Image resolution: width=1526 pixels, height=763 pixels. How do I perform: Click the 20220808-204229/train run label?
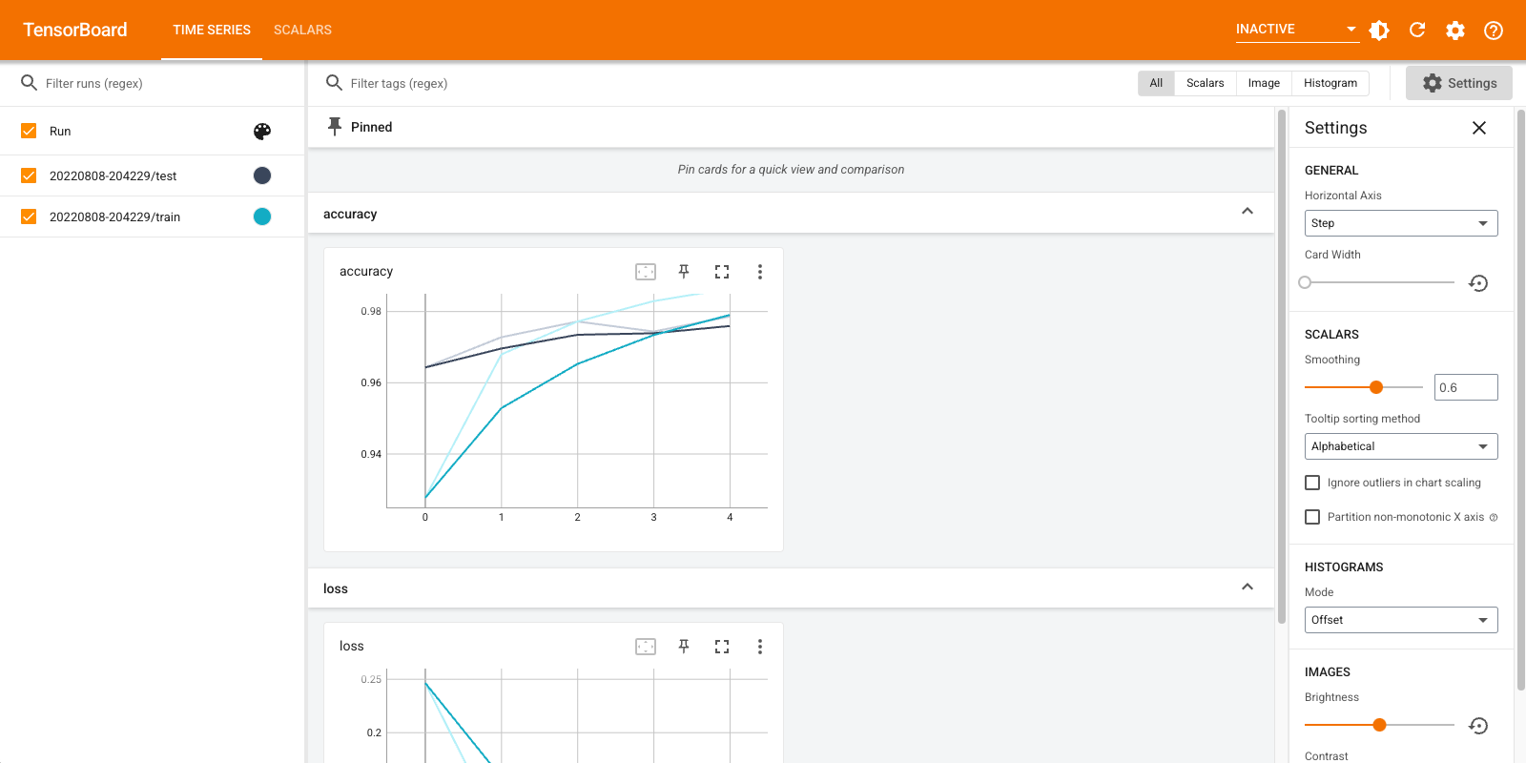coord(114,217)
